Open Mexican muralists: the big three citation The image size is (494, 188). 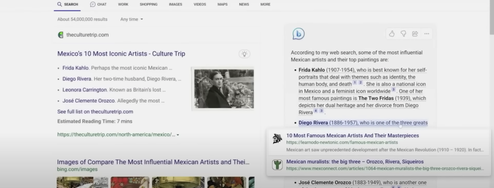point(355,162)
